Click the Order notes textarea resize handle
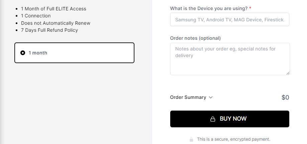Image resolution: width=307 pixels, height=144 pixels. tap(288, 73)
